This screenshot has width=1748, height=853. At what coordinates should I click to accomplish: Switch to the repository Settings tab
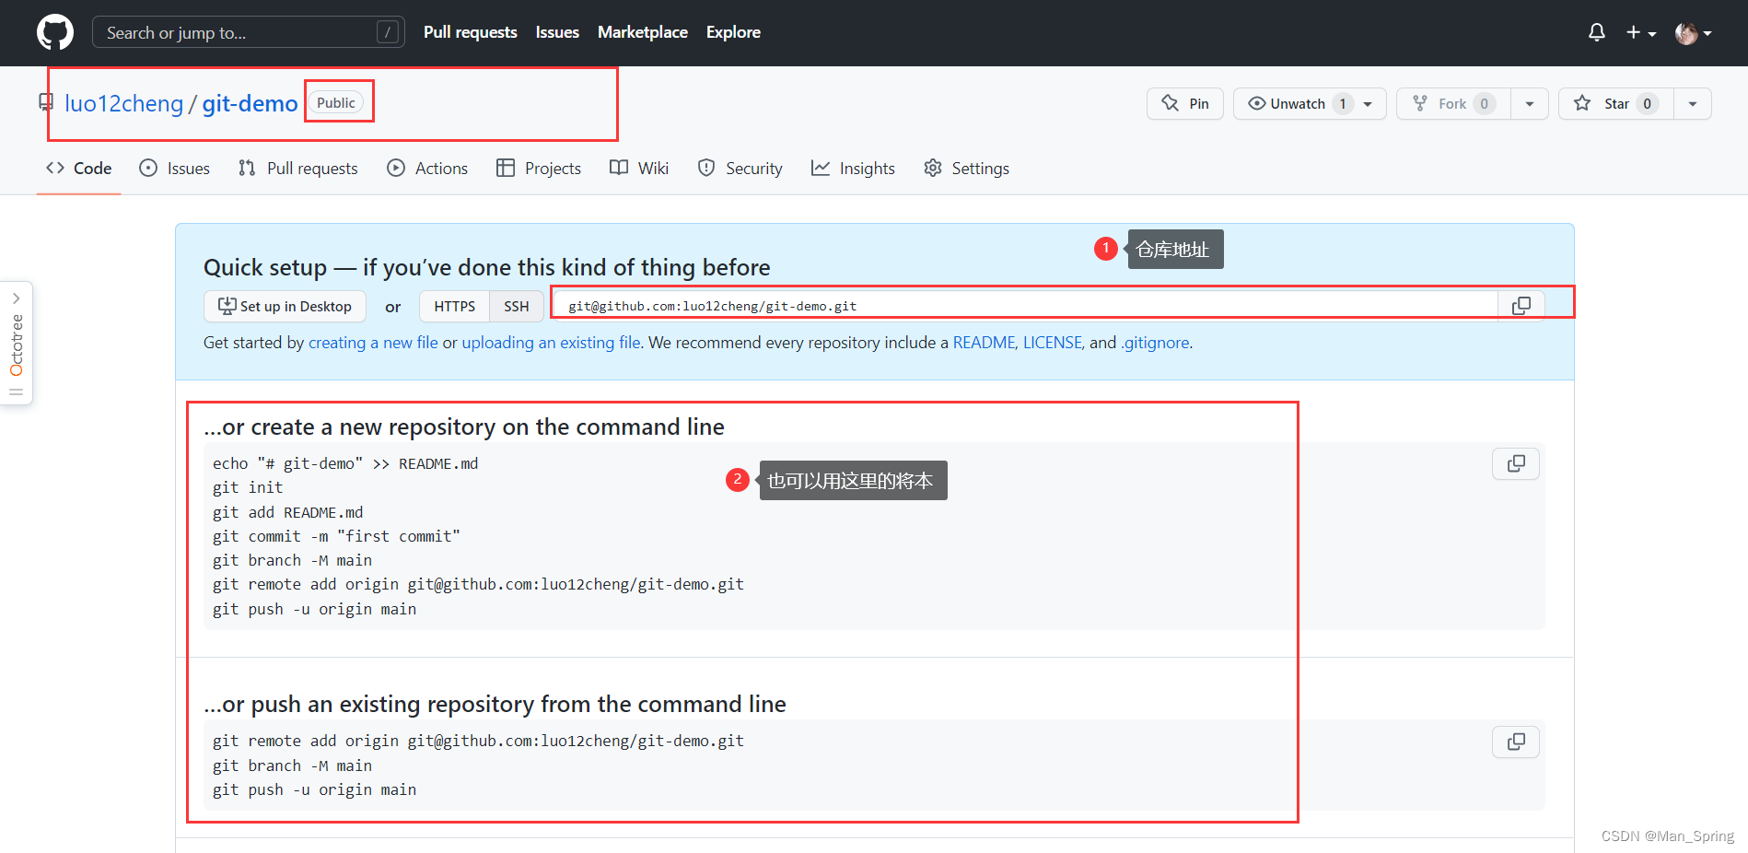tap(966, 168)
